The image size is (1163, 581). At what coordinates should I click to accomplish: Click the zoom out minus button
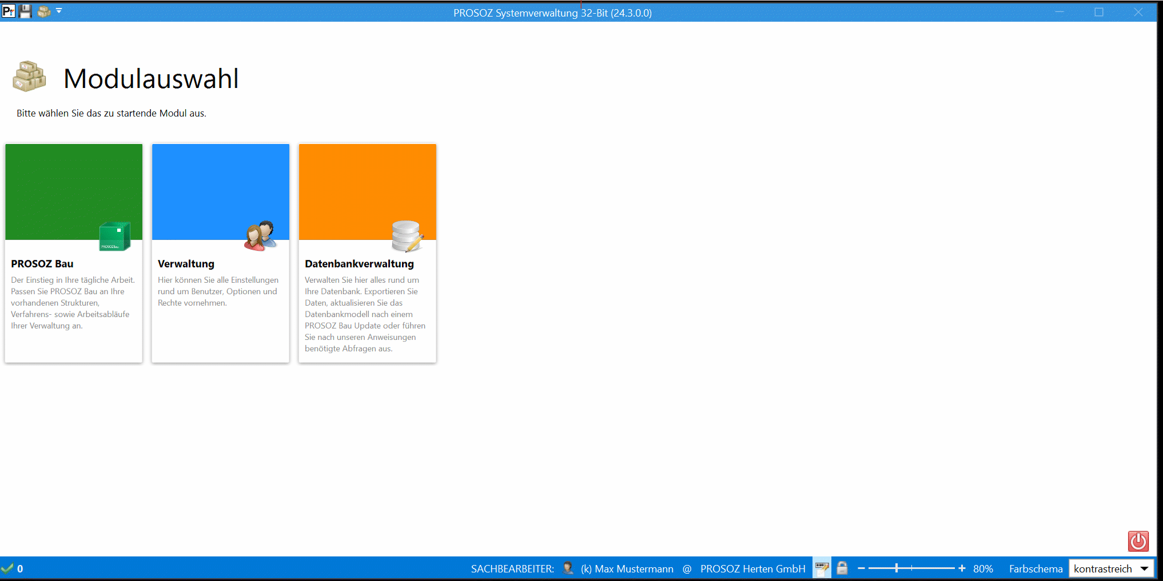(x=861, y=568)
